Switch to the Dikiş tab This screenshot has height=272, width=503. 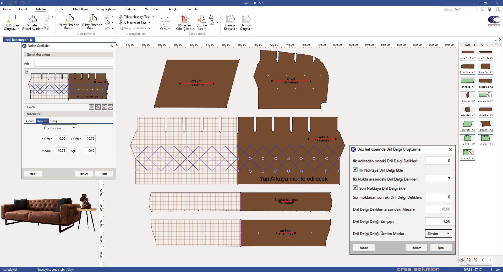(54, 121)
